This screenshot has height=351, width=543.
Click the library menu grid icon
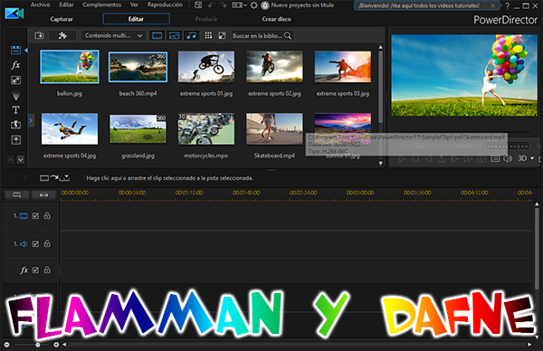click(208, 35)
